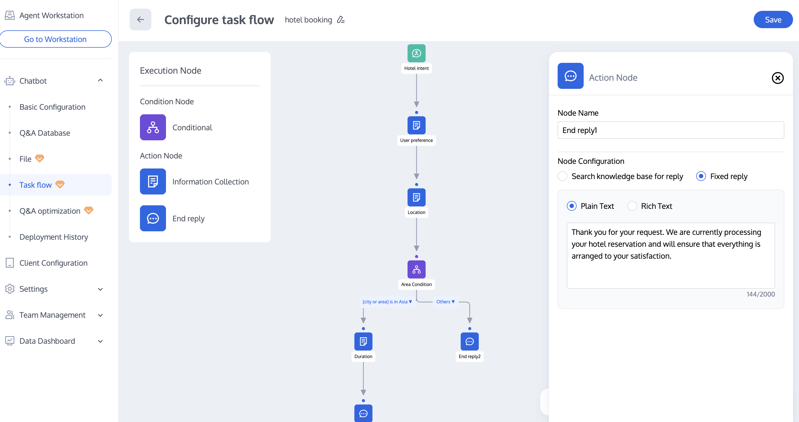Screen dimensions: 799x422
Task: Open Q&A Database menu item
Action: tap(45, 133)
